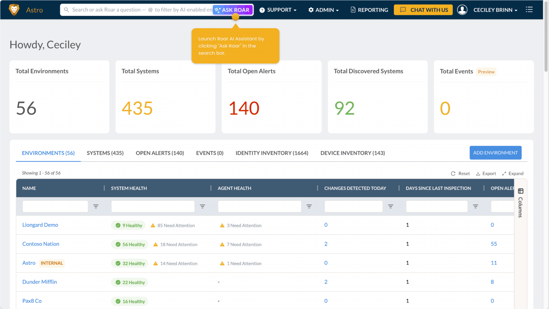The width and height of the screenshot is (549, 309).
Task: Click the Add Environment button
Action: click(495, 153)
